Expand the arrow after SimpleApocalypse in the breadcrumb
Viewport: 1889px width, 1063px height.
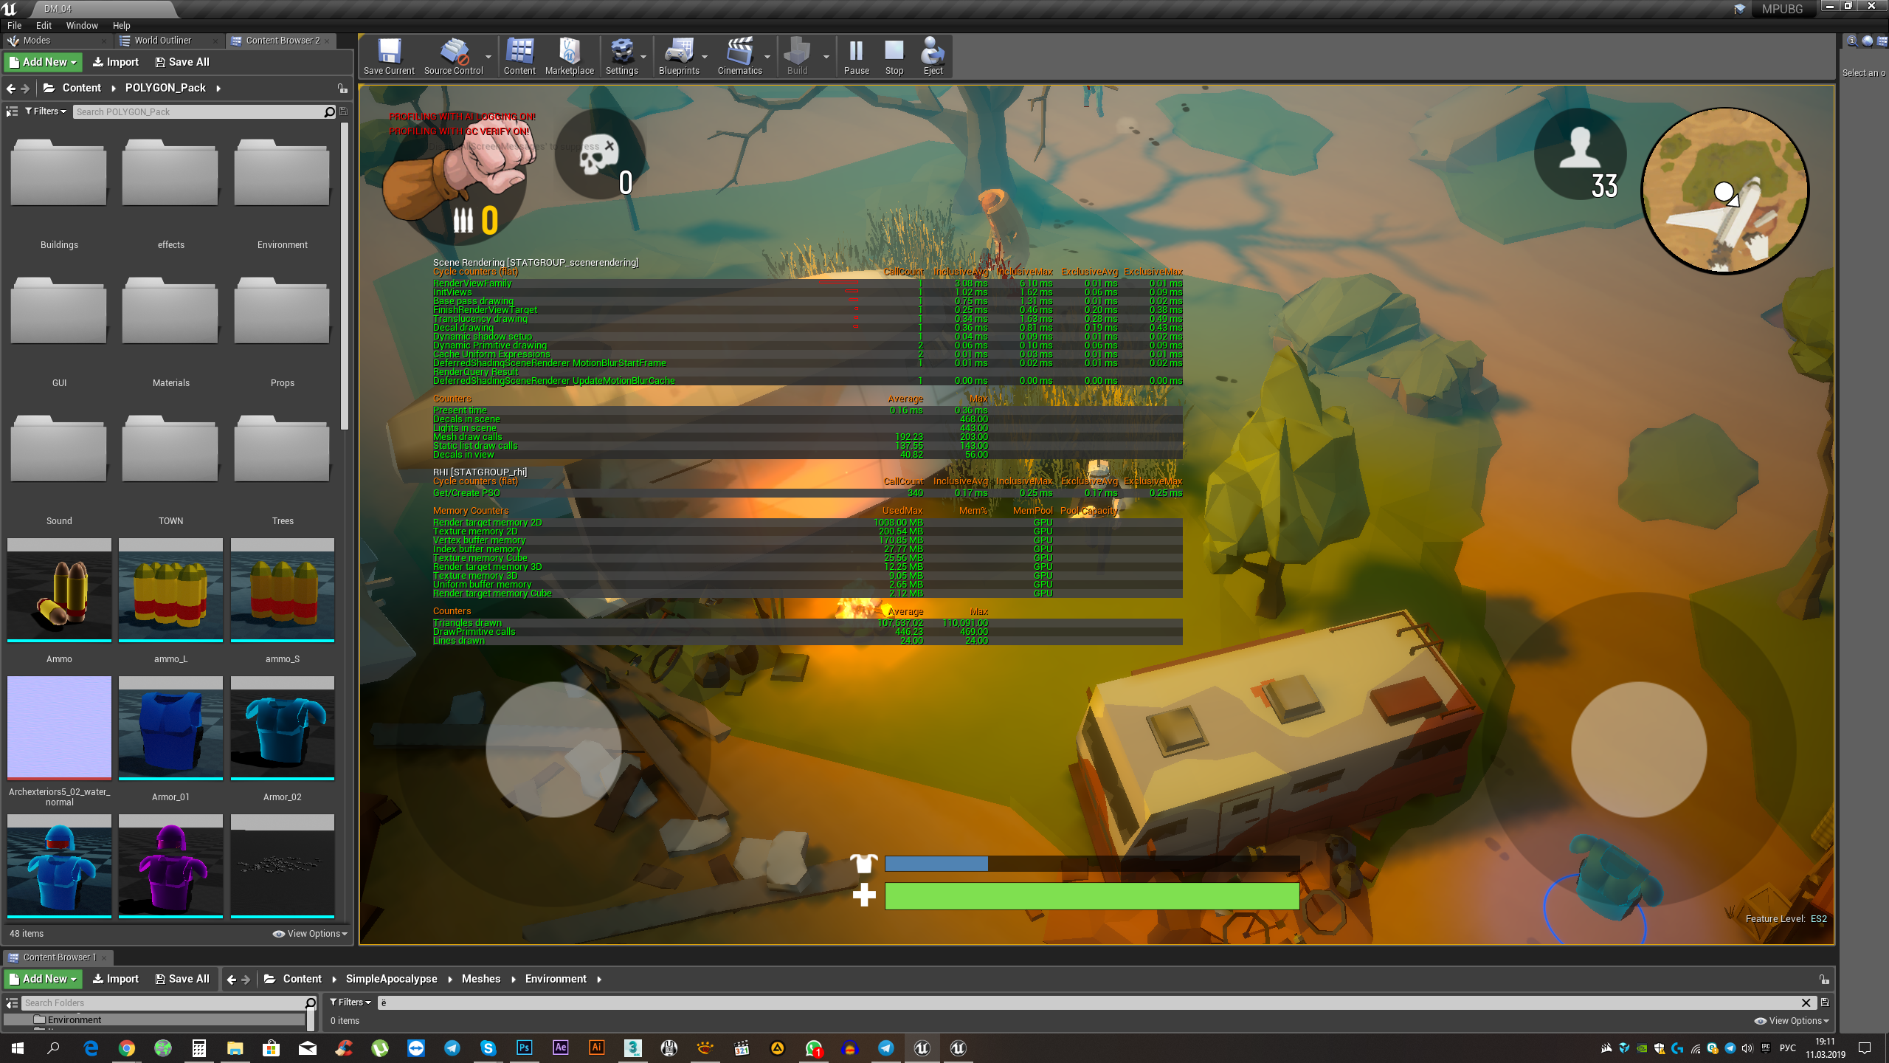(x=449, y=980)
